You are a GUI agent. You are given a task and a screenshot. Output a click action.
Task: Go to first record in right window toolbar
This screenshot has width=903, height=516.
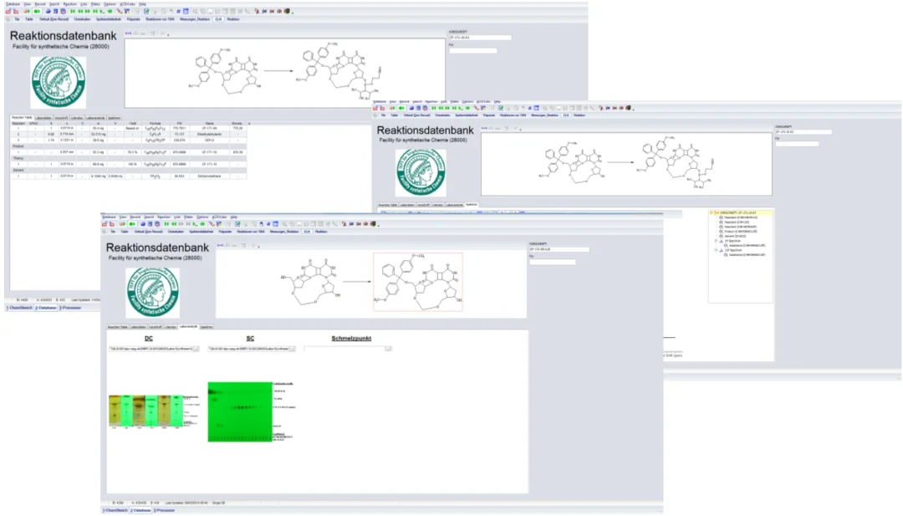[434, 108]
